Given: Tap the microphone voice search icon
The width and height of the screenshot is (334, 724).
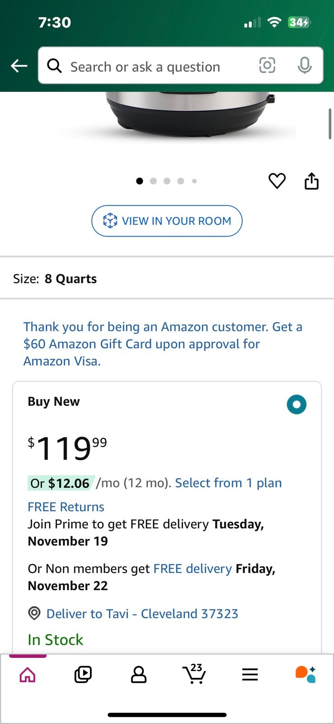Looking at the screenshot, I should [x=305, y=66].
